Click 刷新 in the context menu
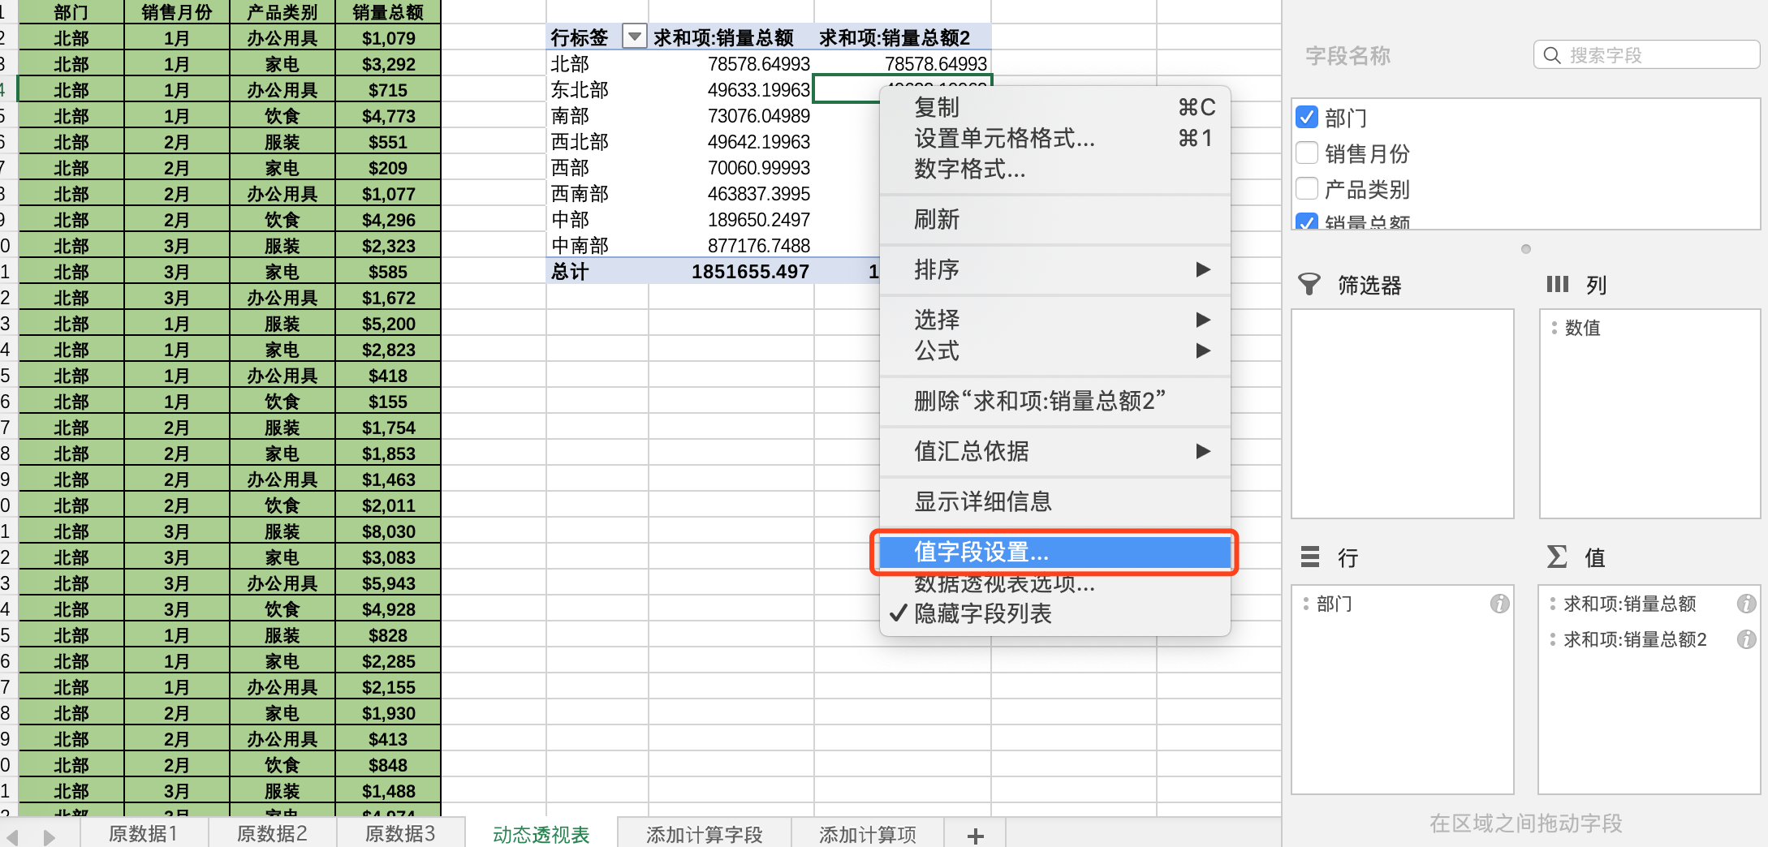Image resolution: width=1768 pixels, height=847 pixels. tap(1055, 220)
